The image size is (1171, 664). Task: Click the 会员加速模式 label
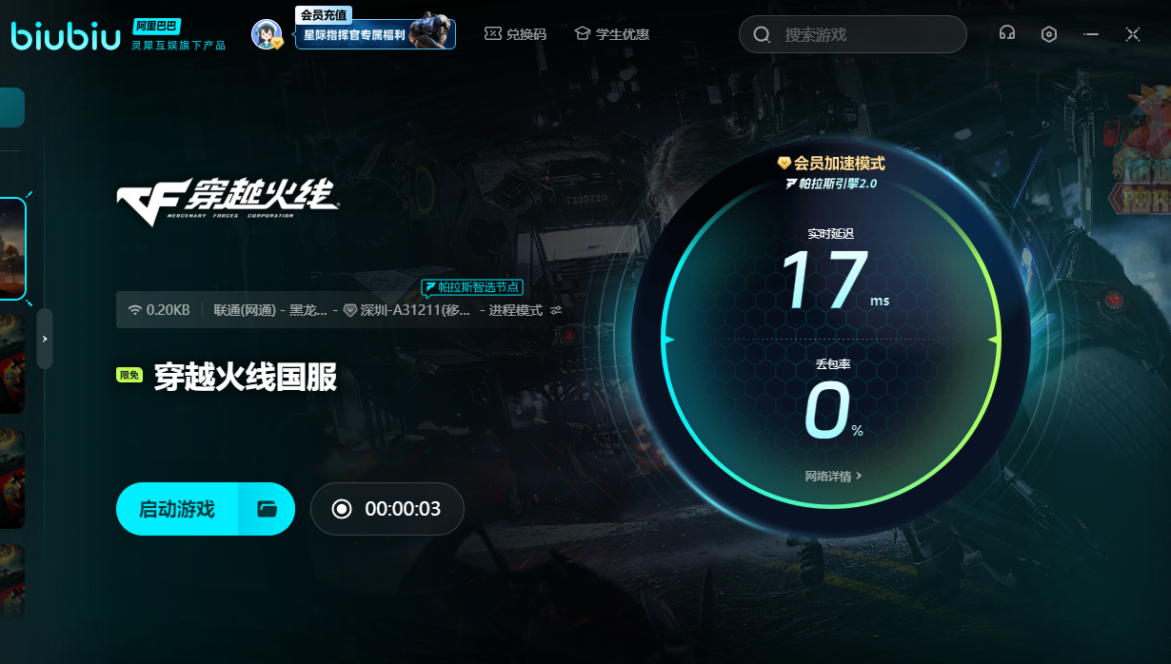[x=831, y=164]
